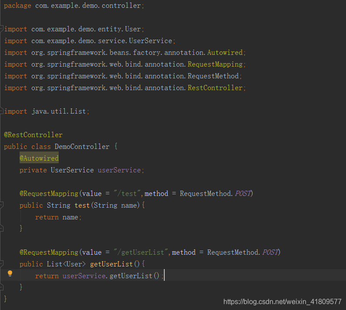Click 'RequestMapping' in its import line
The height and width of the screenshot is (310, 346).
click(x=215, y=64)
